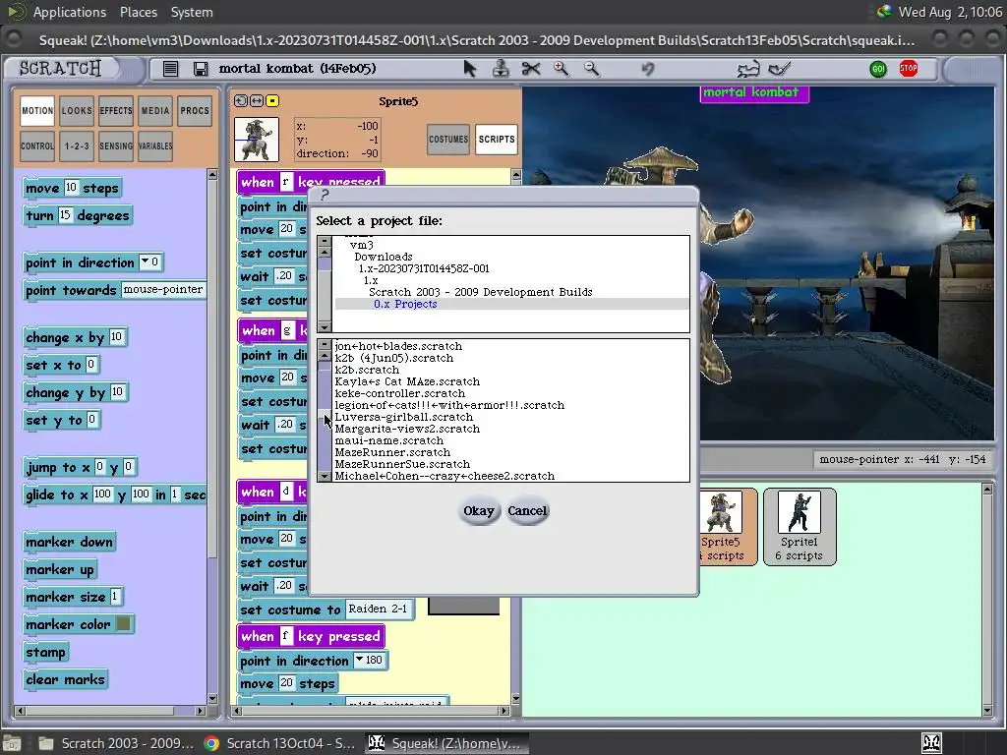1007x755 pixels.
Task: Select the stamp duplicate tool
Action: (x=501, y=68)
